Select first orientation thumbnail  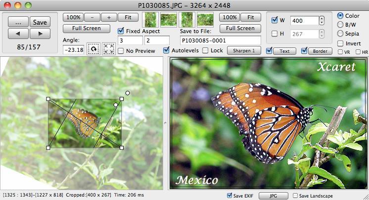150,20
